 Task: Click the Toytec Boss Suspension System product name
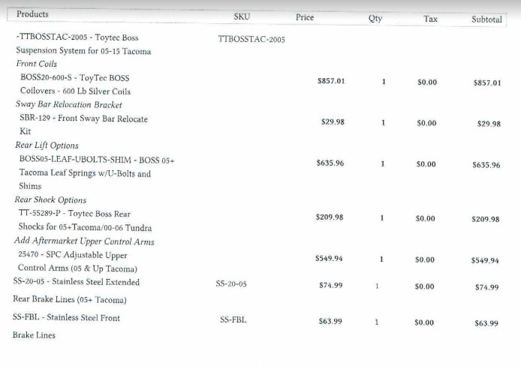[x=83, y=43]
